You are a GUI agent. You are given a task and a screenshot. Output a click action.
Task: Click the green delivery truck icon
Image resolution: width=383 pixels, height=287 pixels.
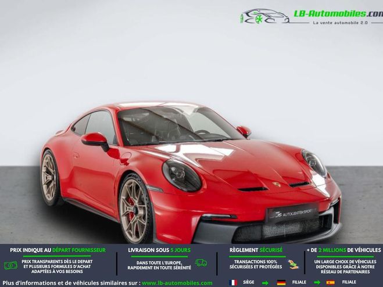point(201,263)
